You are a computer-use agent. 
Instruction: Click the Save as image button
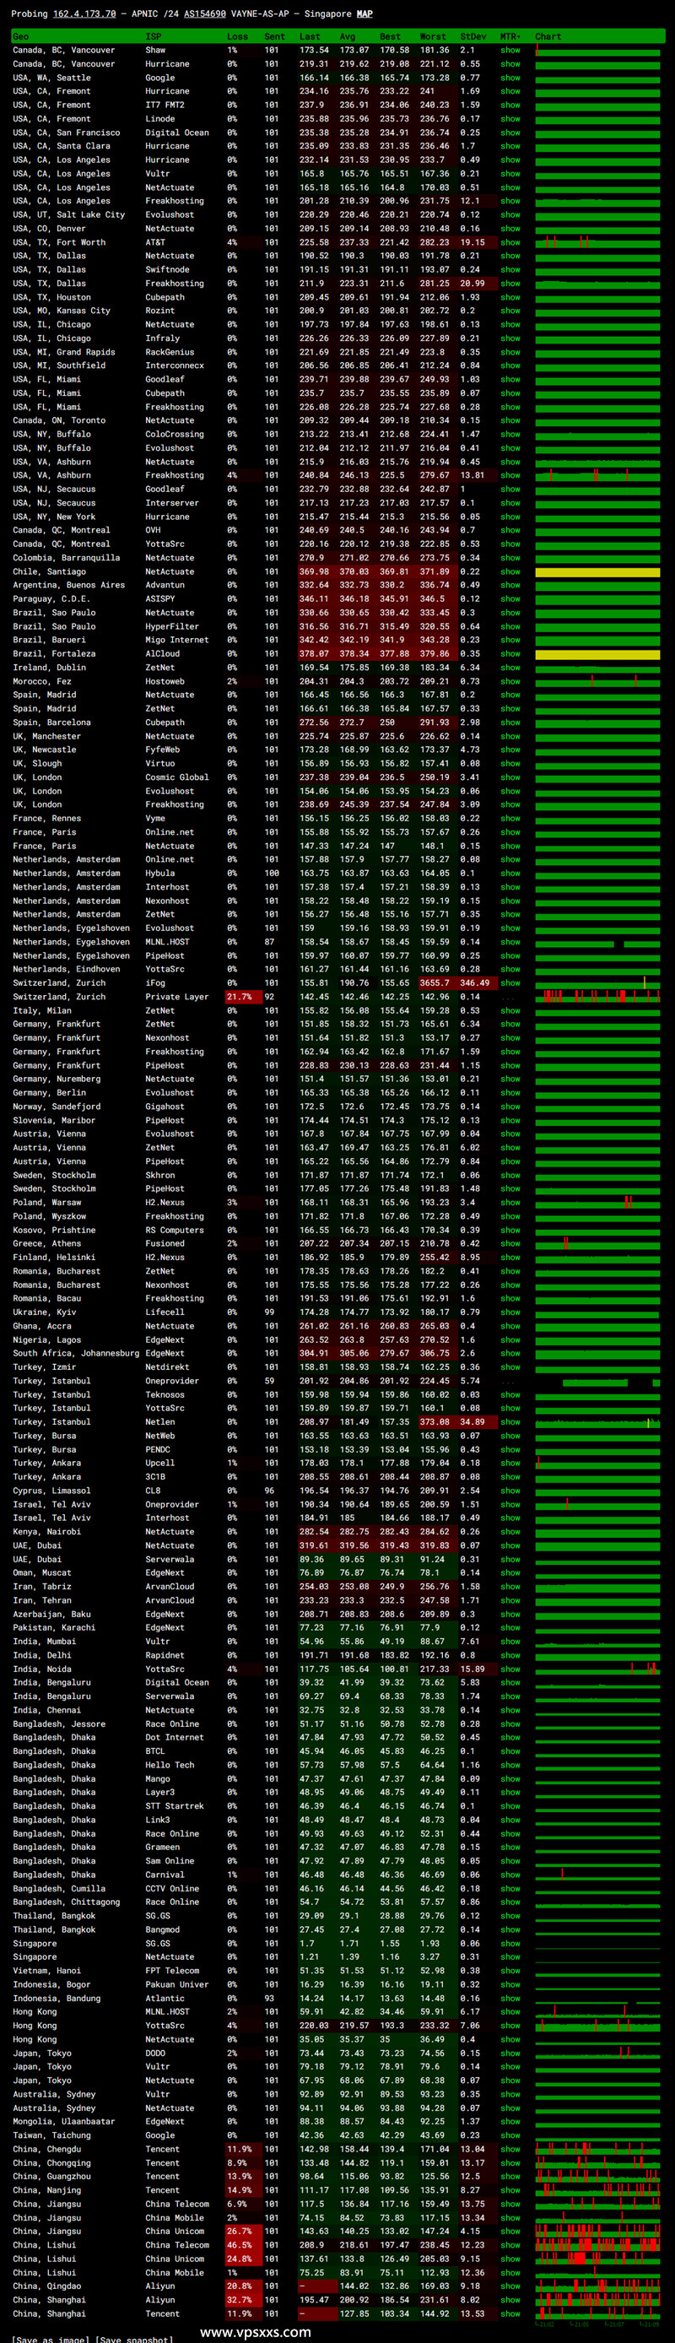pos(50,2340)
